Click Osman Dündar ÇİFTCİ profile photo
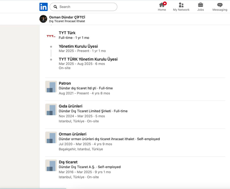The width and height of the screenshot is (230, 189). 43,19
